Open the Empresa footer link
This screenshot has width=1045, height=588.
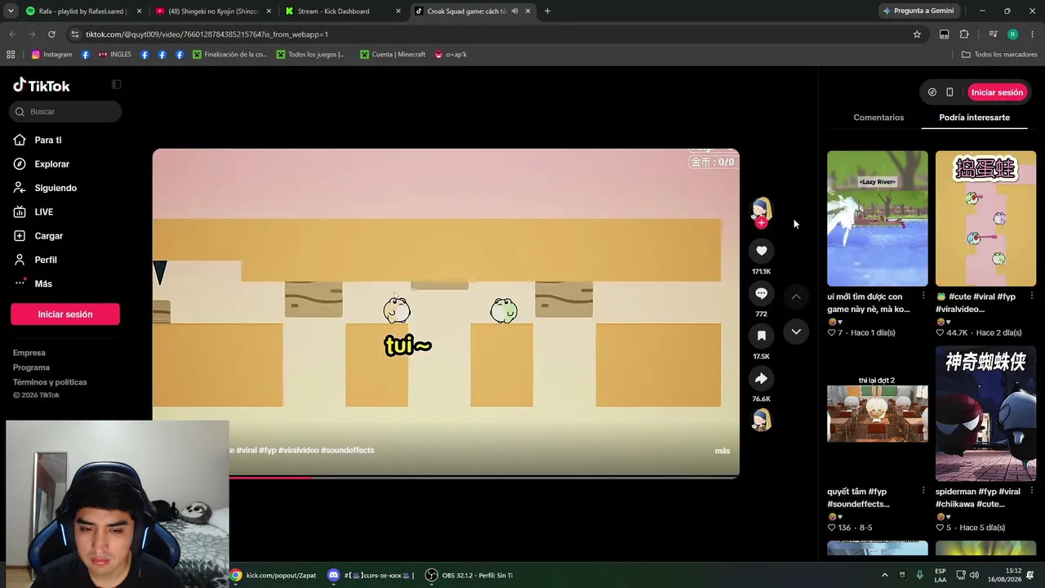coord(29,353)
